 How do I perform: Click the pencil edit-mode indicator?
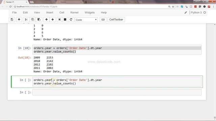coord(186,13)
